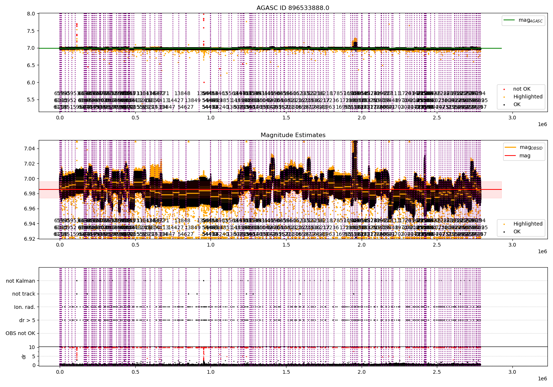
Task: Select the 'dr > 5' row label
Action: click(x=27, y=320)
